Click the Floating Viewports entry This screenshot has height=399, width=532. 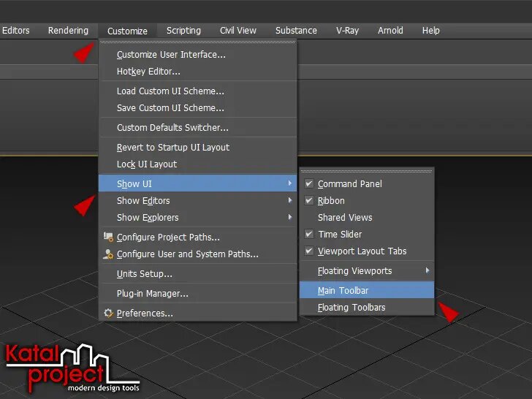tap(367, 271)
